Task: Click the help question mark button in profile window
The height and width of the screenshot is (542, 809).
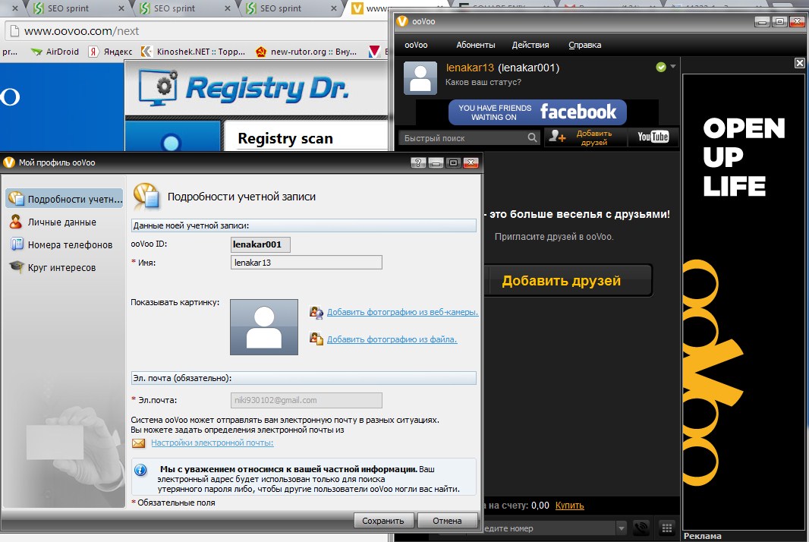Action: [x=418, y=162]
